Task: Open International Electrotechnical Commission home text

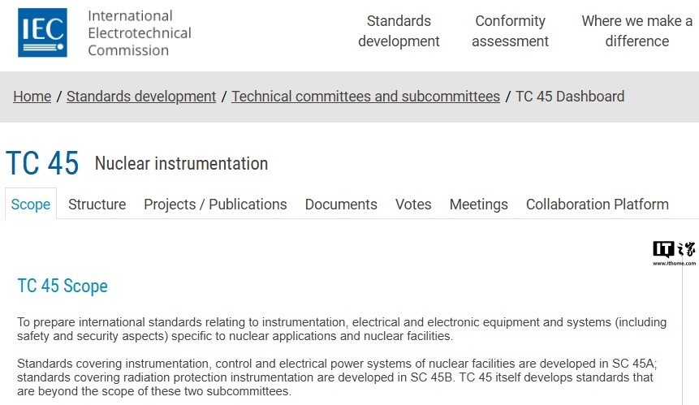Action: coord(140,33)
